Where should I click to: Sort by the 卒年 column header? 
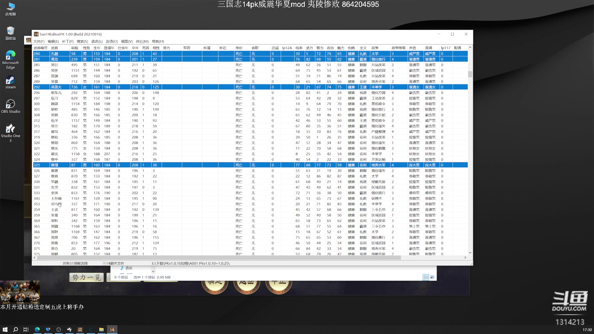coord(136,48)
